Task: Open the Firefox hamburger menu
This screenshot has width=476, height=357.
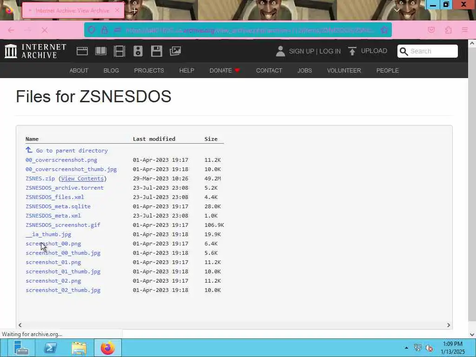Action: (465, 30)
